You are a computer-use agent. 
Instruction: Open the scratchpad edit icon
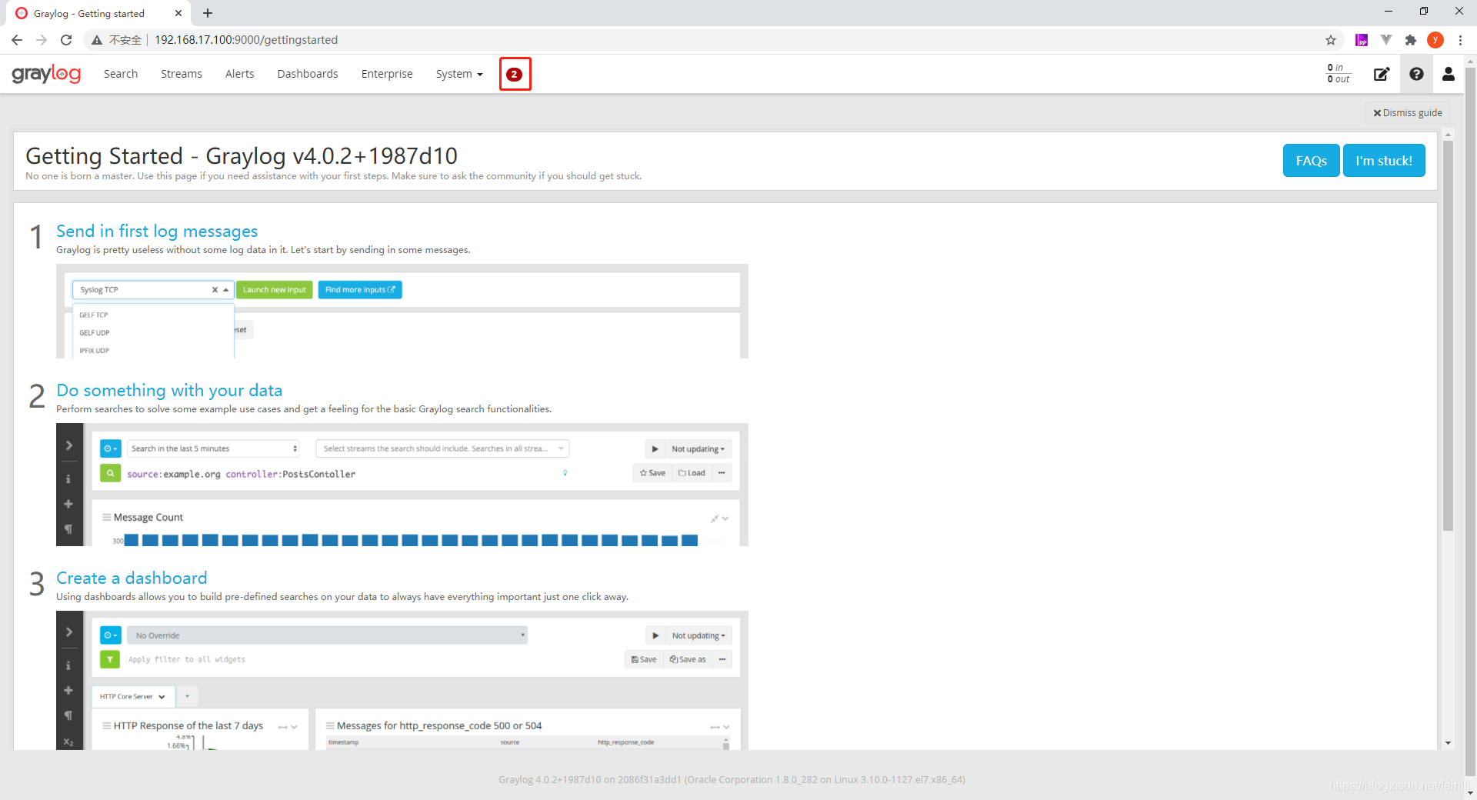coord(1382,74)
